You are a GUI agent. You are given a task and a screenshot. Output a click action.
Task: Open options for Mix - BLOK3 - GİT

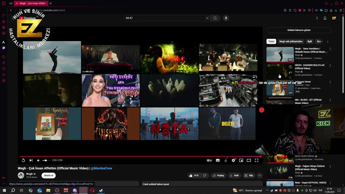point(330,100)
